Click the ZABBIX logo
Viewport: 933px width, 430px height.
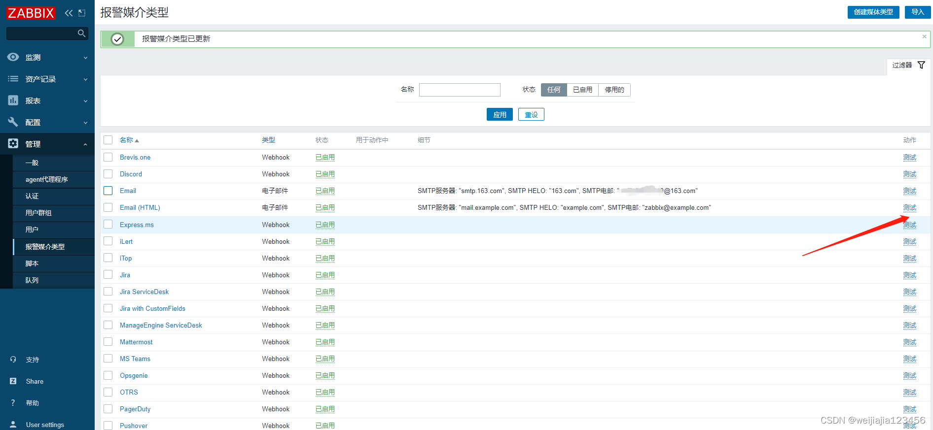coord(31,13)
